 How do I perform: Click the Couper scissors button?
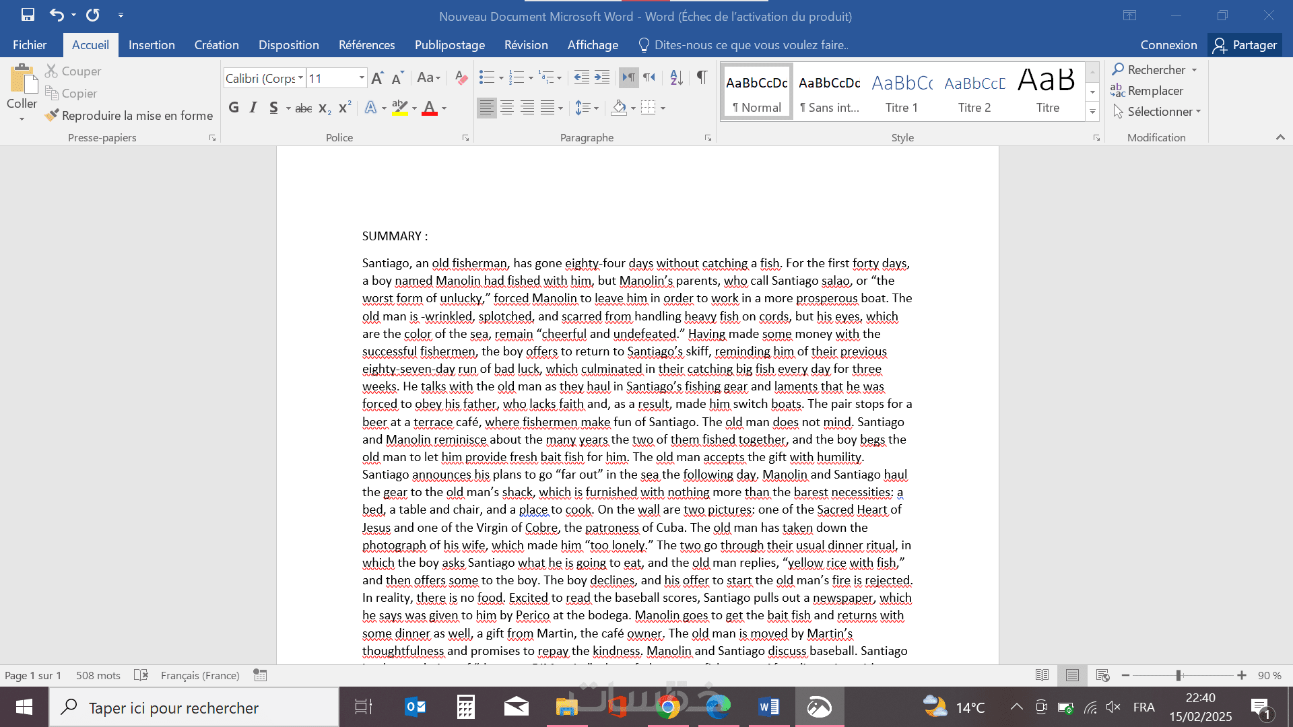(73, 71)
